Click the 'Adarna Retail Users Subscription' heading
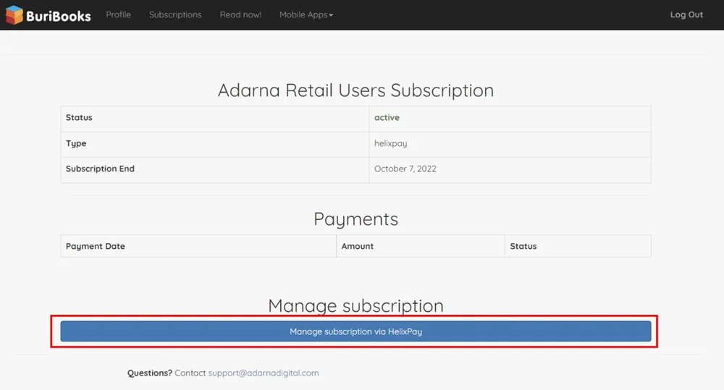The width and height of the screenshot is (724, 390). 355,90
